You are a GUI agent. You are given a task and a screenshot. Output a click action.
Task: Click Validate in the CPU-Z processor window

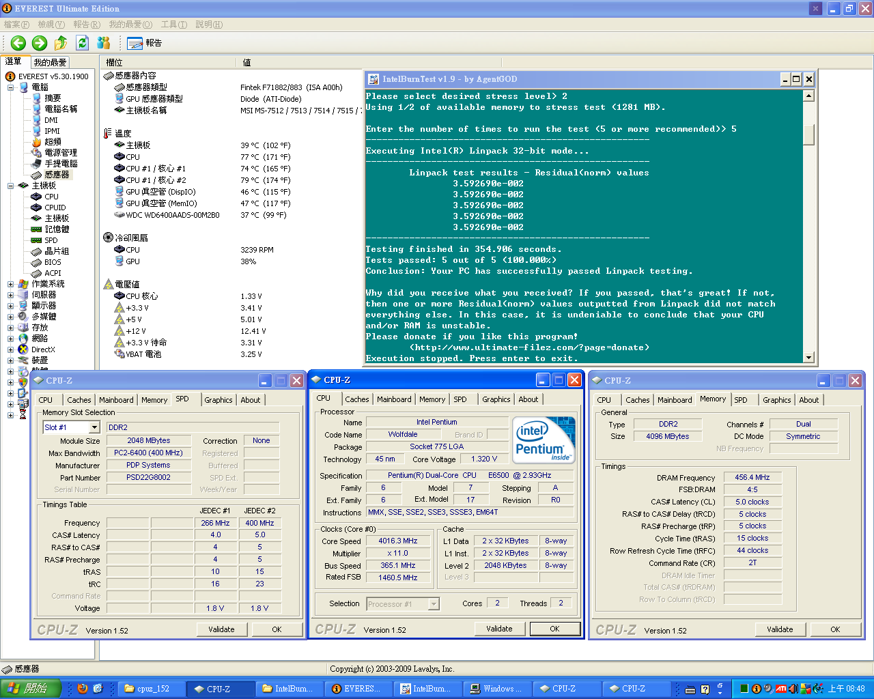coord(499,629)
